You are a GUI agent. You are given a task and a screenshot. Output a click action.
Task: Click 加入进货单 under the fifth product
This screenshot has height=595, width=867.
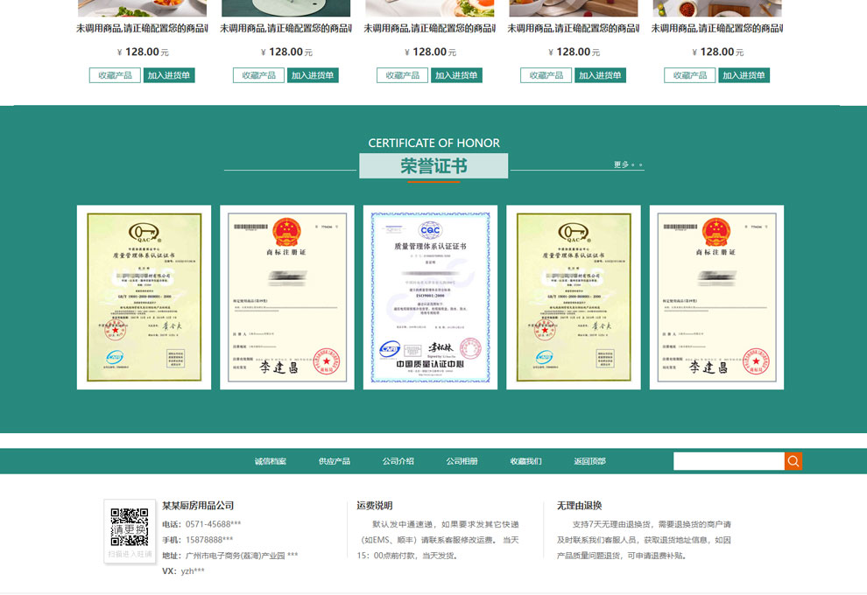click(x=744, y=75)
